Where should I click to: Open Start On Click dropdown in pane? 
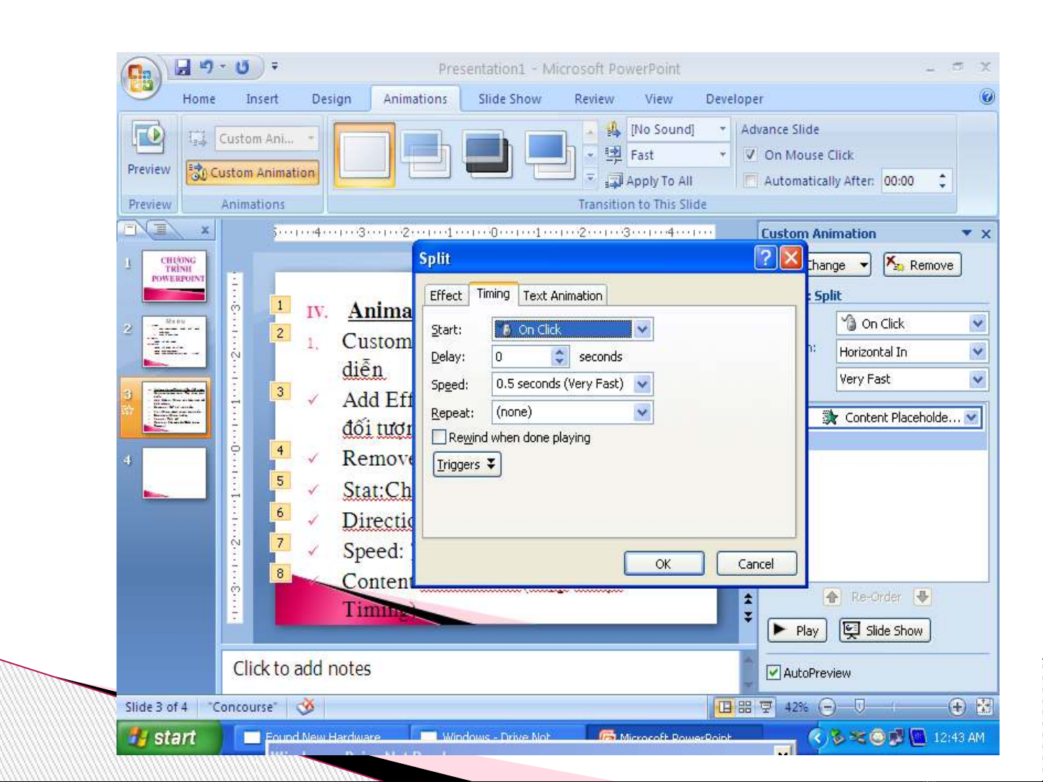coord(978,323)
